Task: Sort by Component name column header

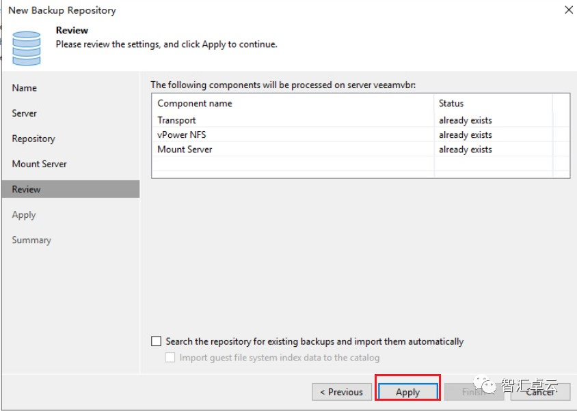Action: click(x=293, y=103)
